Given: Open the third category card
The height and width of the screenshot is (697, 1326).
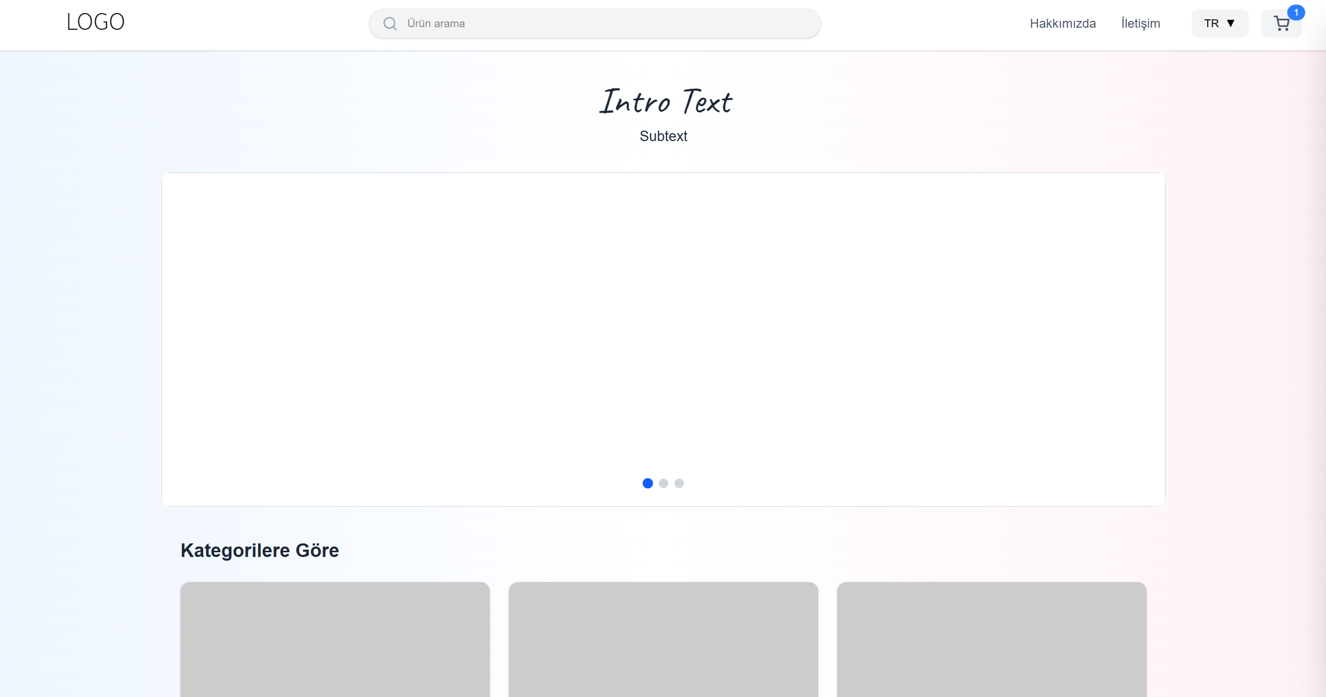Looking at the screenshot, I should (x=991, y=638).
